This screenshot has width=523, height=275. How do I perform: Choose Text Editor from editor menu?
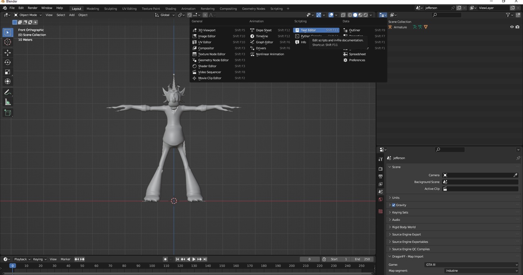click(316, 30)
